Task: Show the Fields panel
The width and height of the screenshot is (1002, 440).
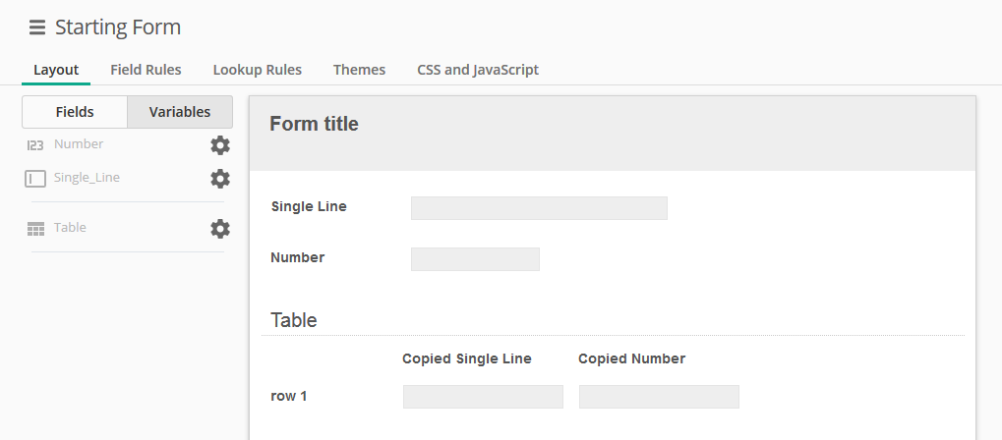Action: click(x=75, y=112)
